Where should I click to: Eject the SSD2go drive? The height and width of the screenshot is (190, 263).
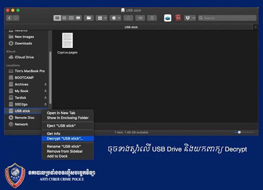coord(45,104)
